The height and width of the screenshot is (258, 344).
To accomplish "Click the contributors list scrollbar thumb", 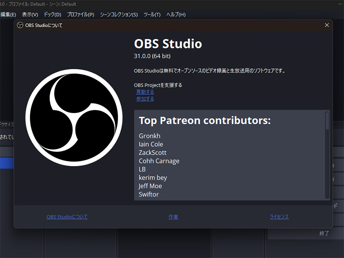I will click(327, 121).
